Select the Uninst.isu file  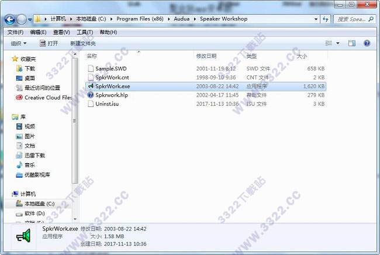pyautogui.click(x=107, y=104)
